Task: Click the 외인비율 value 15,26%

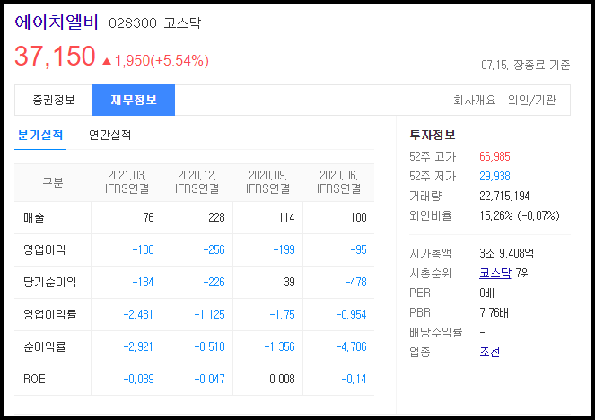Action: coord(496,215)
